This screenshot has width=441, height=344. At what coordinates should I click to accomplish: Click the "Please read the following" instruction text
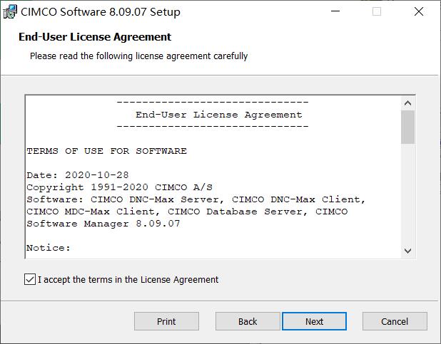[x=138, y=56]
